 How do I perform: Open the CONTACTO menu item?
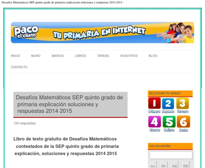tap(19, 67)
